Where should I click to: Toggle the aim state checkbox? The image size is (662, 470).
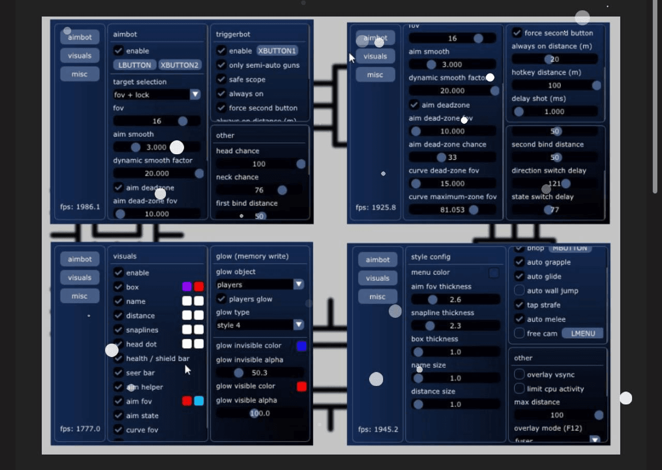(118, 416)
